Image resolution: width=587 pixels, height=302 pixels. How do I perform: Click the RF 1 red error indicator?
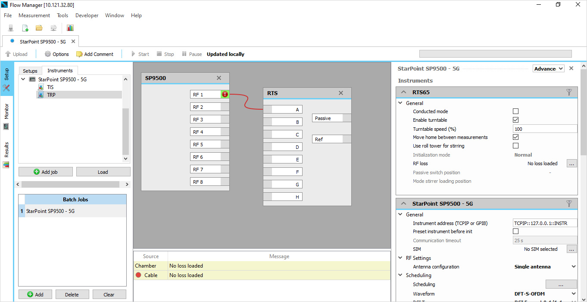pos(225,94)
